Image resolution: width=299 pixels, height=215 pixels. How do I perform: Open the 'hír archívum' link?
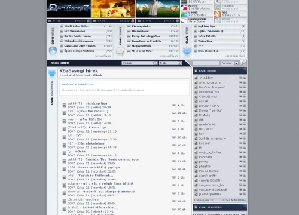tap(103, 56)
